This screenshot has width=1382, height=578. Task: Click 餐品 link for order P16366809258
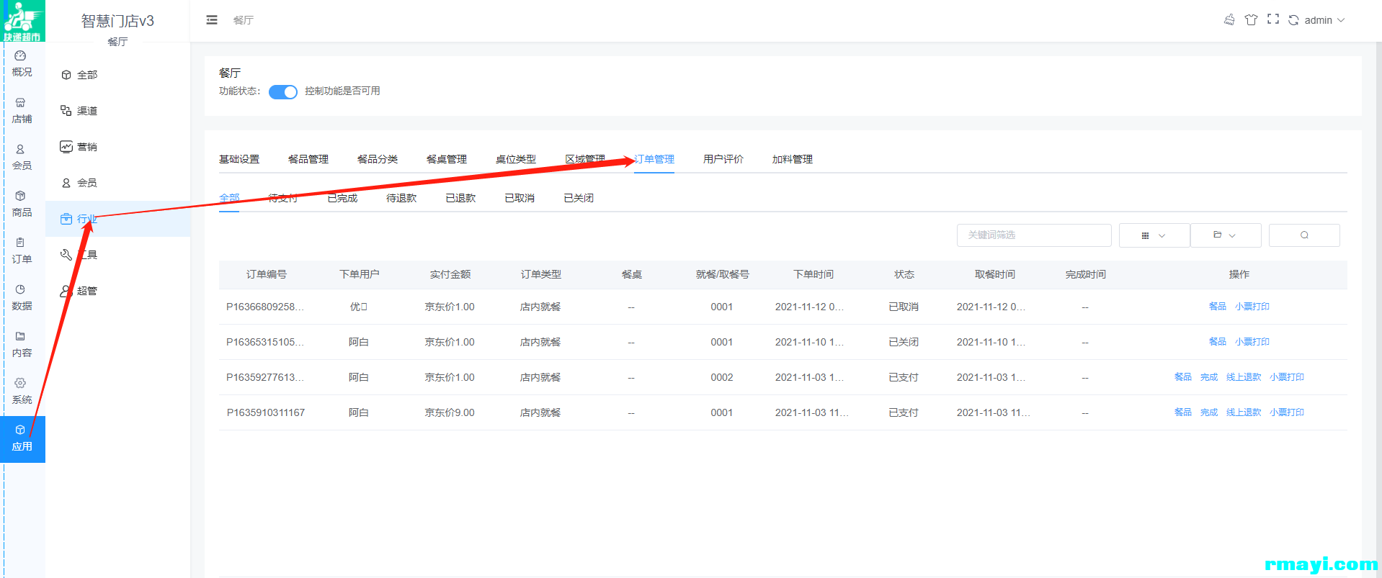point(1218,307)
